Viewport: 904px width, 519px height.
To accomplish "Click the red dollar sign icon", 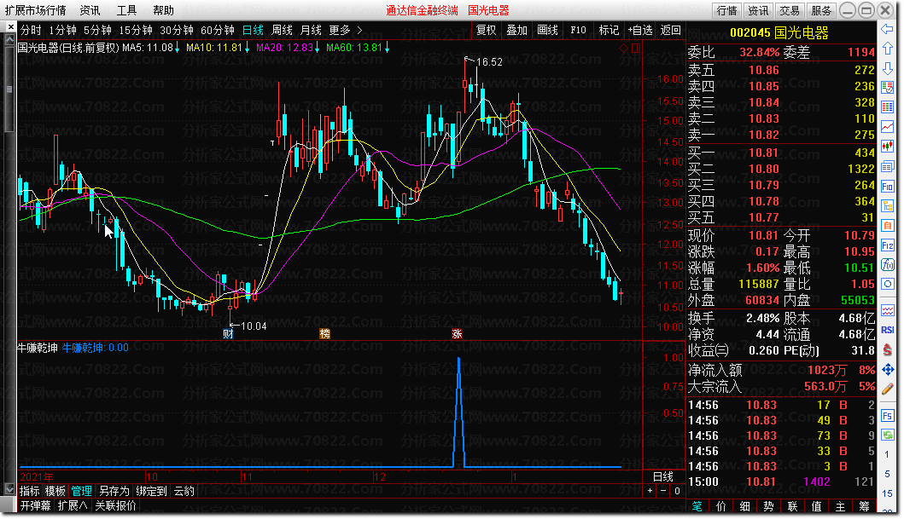I will click(x=887, y=350).
